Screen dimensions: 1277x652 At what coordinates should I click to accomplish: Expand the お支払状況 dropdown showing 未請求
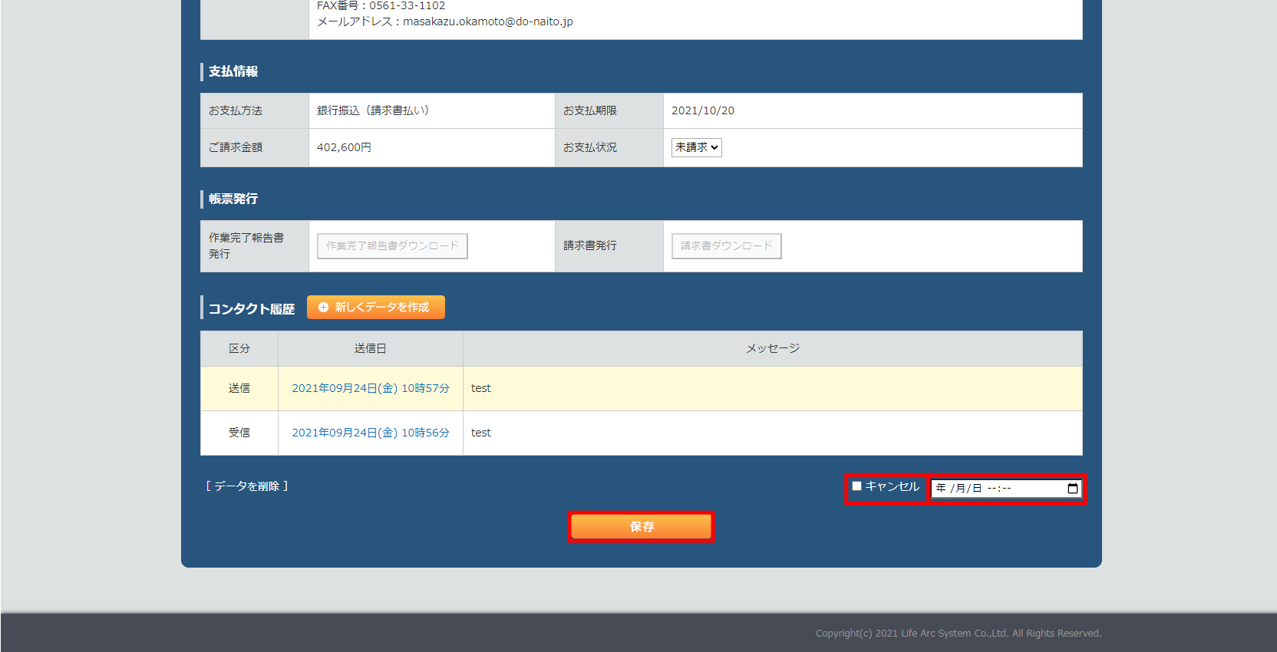point(696,147)
